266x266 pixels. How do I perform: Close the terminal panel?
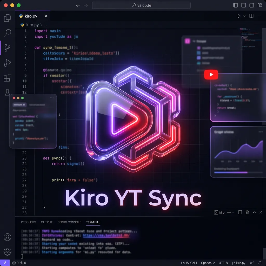[x=261, y=212]
